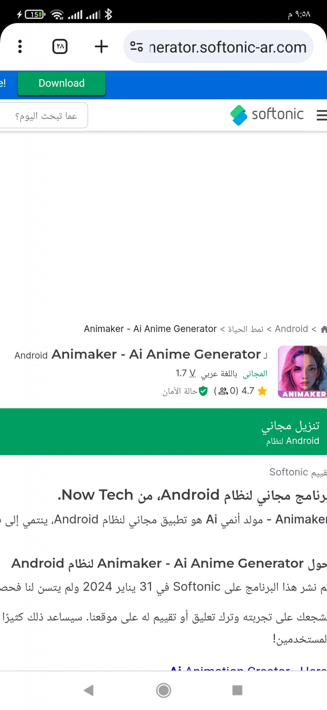Tap the Android home circle button

tap(163, 690)
